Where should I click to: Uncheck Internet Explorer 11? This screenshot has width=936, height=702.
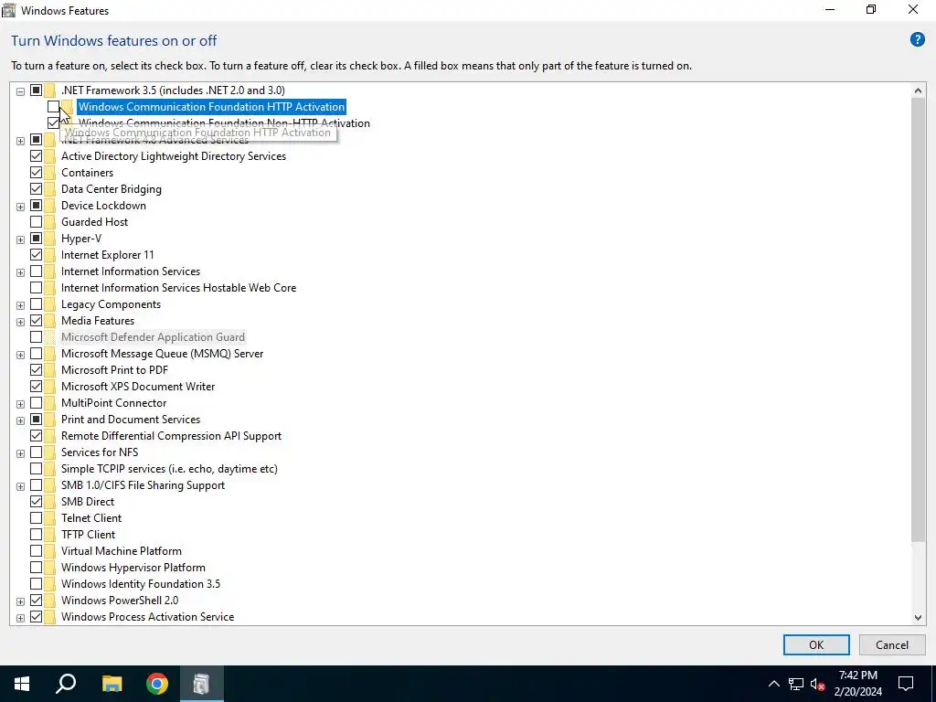[36, 255]
